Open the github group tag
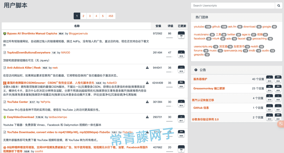 pos(216,27)
